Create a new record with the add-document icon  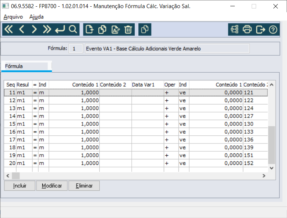coord(89,30)
